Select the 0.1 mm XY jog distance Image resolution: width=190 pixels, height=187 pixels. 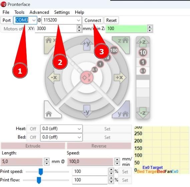click(95, 70)
